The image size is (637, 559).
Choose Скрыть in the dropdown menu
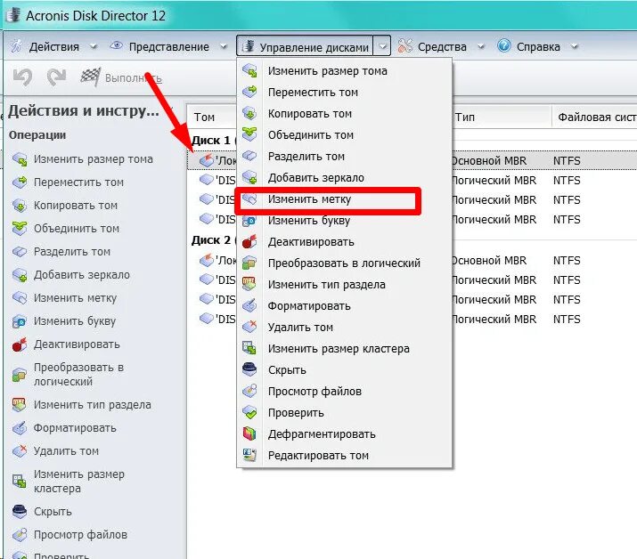tap(344, 369)
